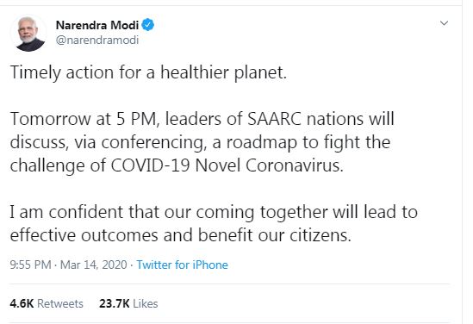Image resolution: width=473 pixels, height=324 pixels.
Task: Click the 9:55 PM timestamp
Action: [x=30, y=265]
